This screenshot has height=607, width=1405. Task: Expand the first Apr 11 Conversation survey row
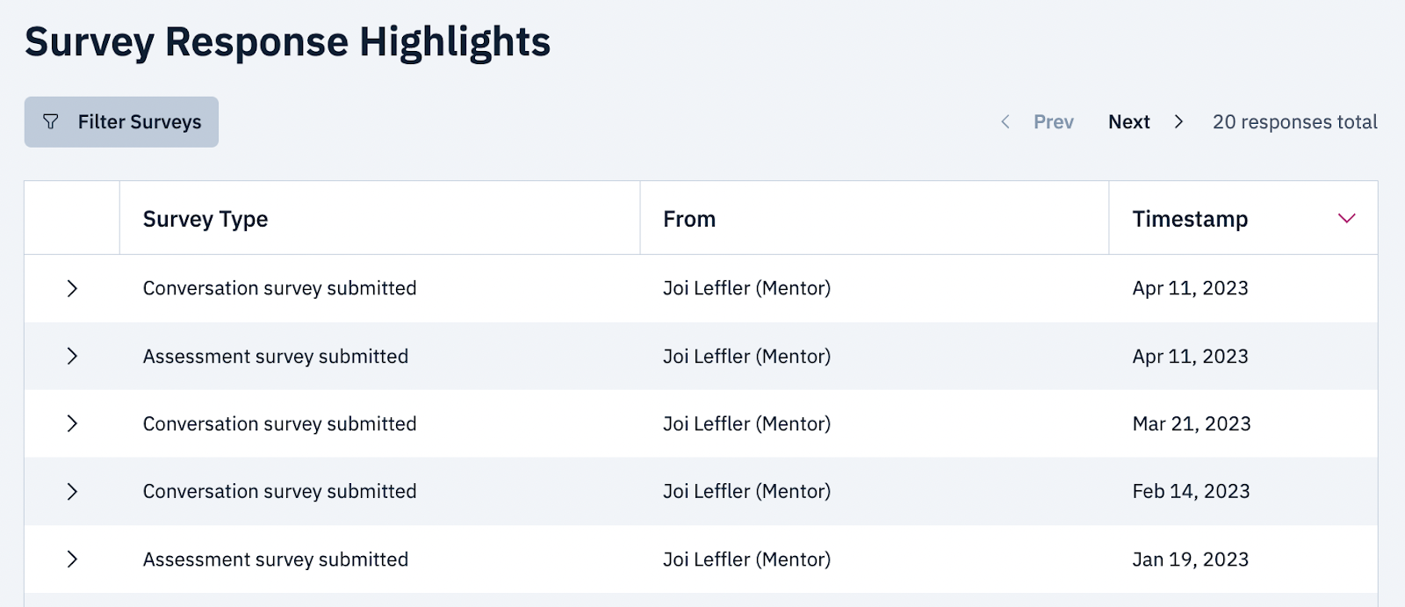click(72, 288)
